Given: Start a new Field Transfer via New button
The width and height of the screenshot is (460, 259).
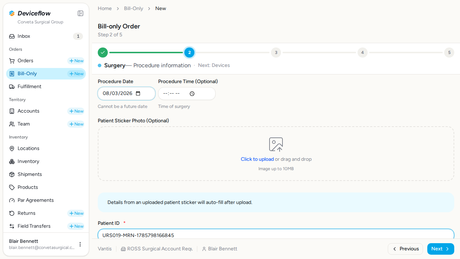Looking at the screenshot, I should [76, 226].
